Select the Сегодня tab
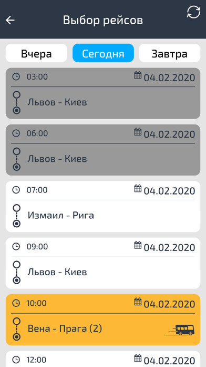206x367 pixels. [x=103, y=53]
